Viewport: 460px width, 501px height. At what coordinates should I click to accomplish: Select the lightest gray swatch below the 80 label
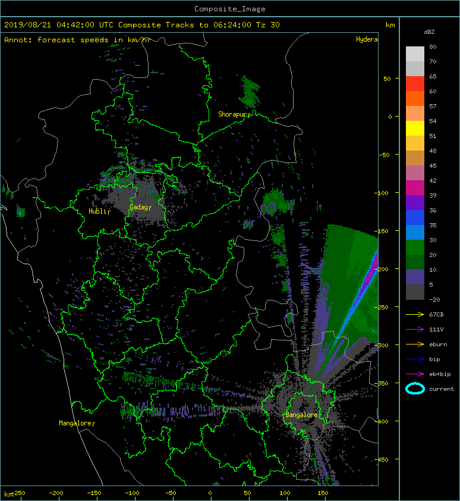pos(415,54)
